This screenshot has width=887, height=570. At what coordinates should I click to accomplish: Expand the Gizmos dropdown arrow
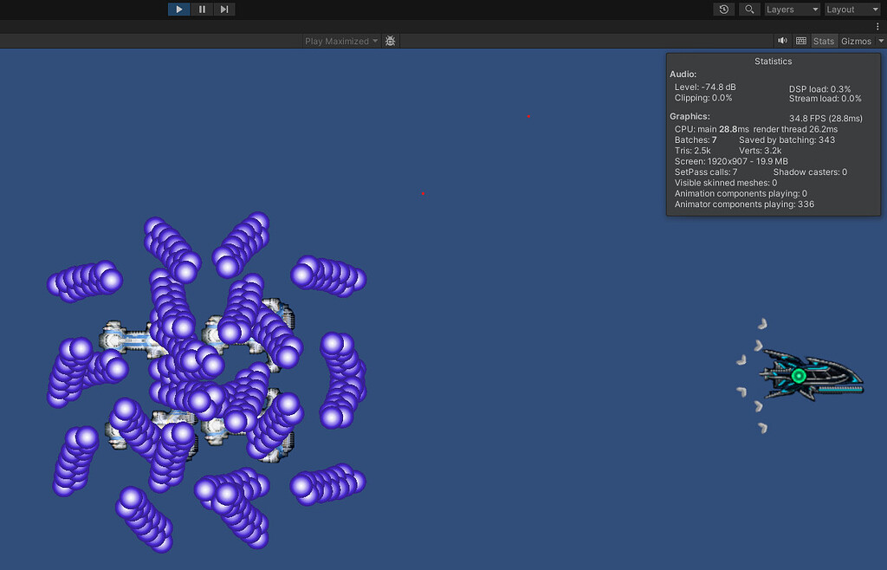(x=880, y=40)
